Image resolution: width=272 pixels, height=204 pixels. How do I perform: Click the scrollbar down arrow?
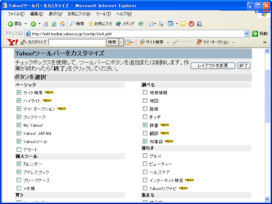pyautogui.click(x=267, y=199)
